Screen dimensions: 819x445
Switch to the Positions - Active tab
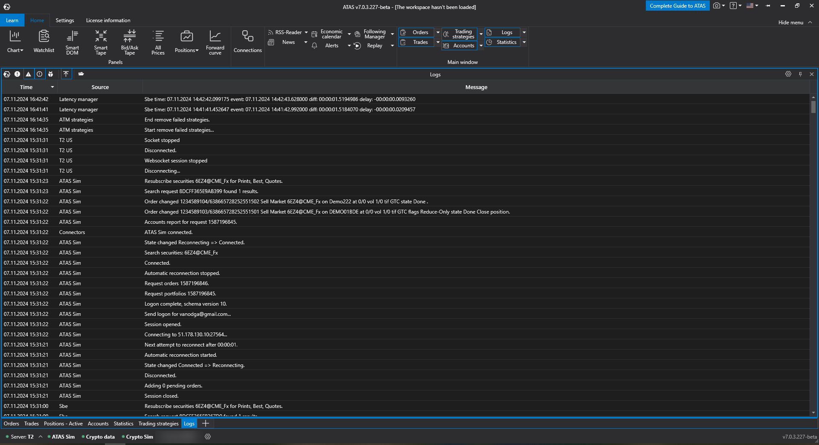click(x=63, y=424)
